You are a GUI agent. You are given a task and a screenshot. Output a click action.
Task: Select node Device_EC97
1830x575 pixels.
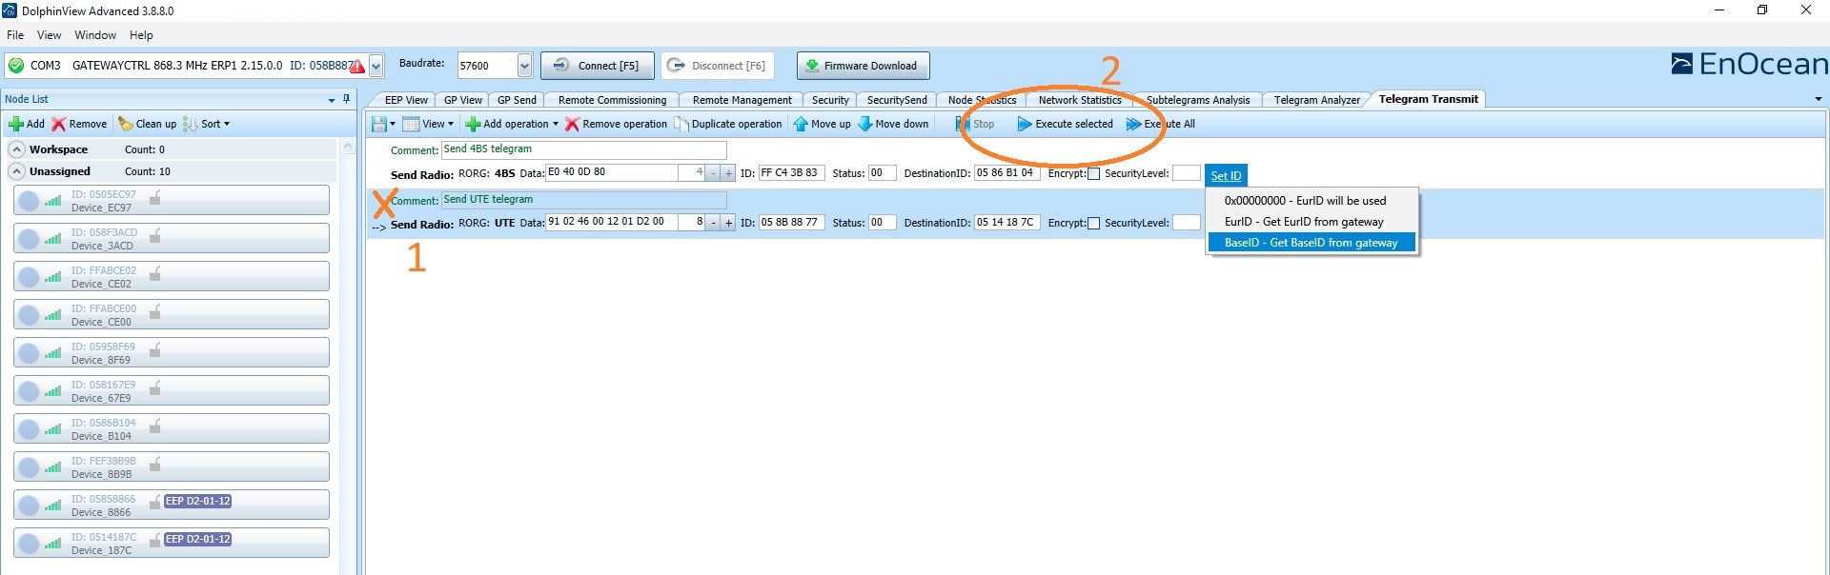[172, 200]
